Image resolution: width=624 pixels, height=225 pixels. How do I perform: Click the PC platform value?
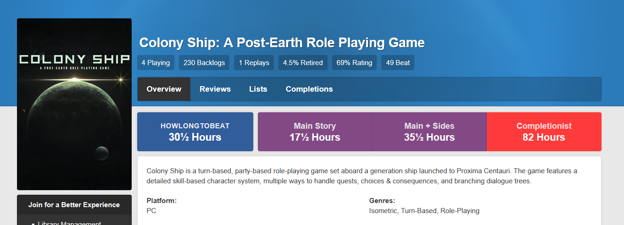(x=151, y=211)
